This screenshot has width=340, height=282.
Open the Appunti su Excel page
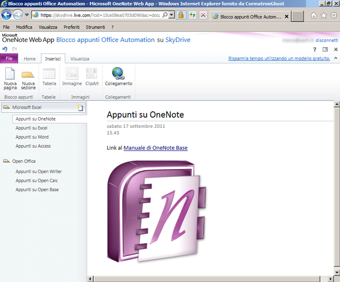point(32,128)
